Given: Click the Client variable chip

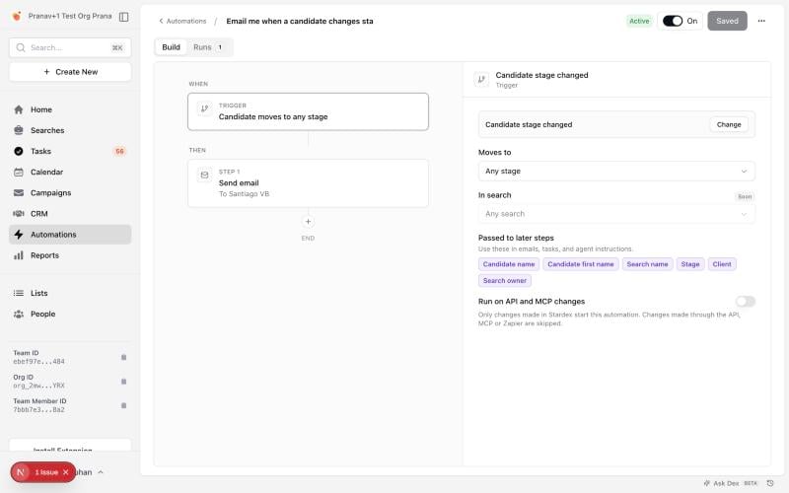Looking at the screenshot, I should [722, 264].
